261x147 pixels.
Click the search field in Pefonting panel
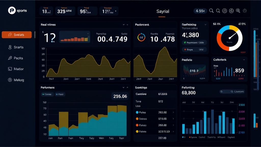(232, 91)
